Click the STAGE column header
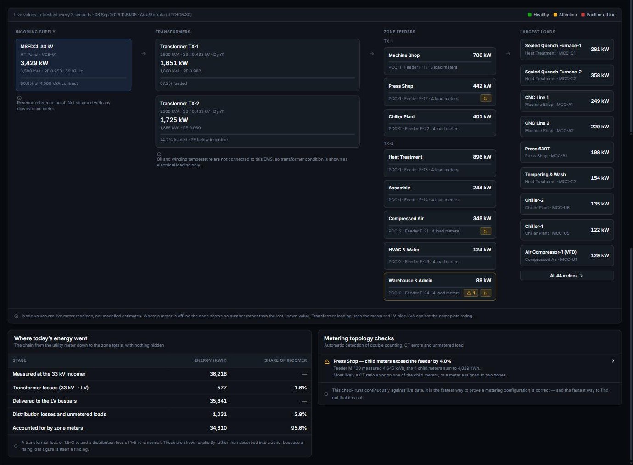Image resolution: width=633 pixels, height=465 pixels. coord(19,360)
